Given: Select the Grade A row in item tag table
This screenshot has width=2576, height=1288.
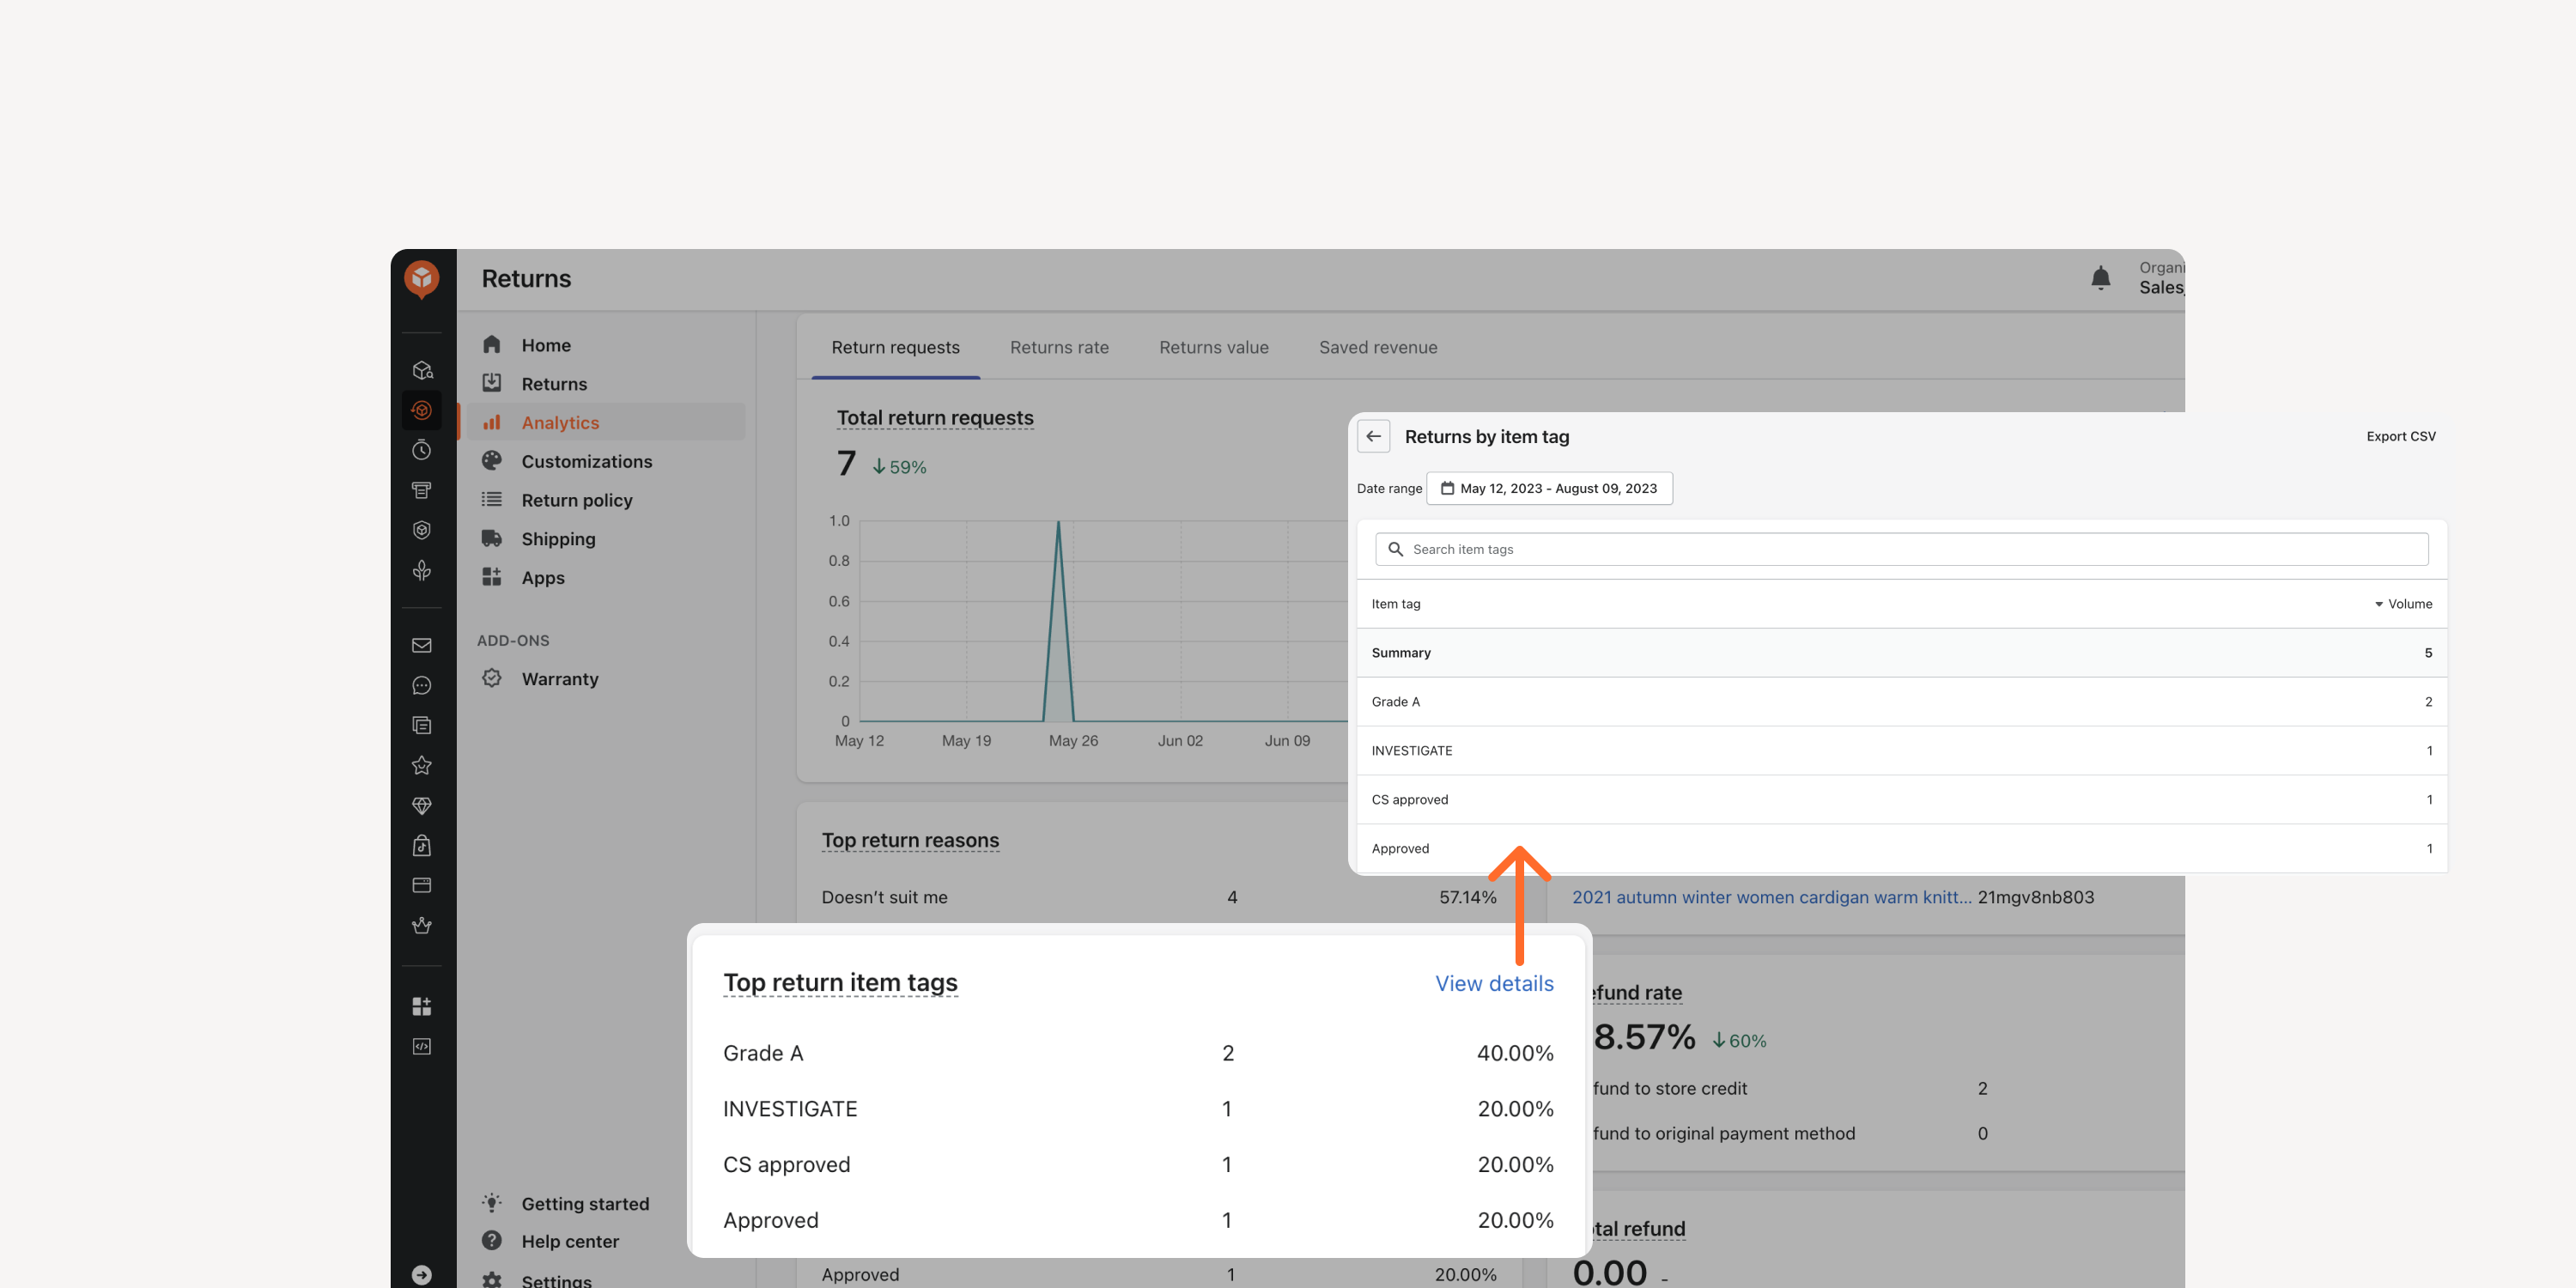Looking at the screenshot, I should (1901, 701).
